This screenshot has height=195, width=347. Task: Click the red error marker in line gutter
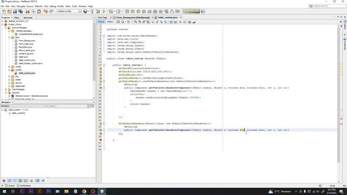coord(100,140)
